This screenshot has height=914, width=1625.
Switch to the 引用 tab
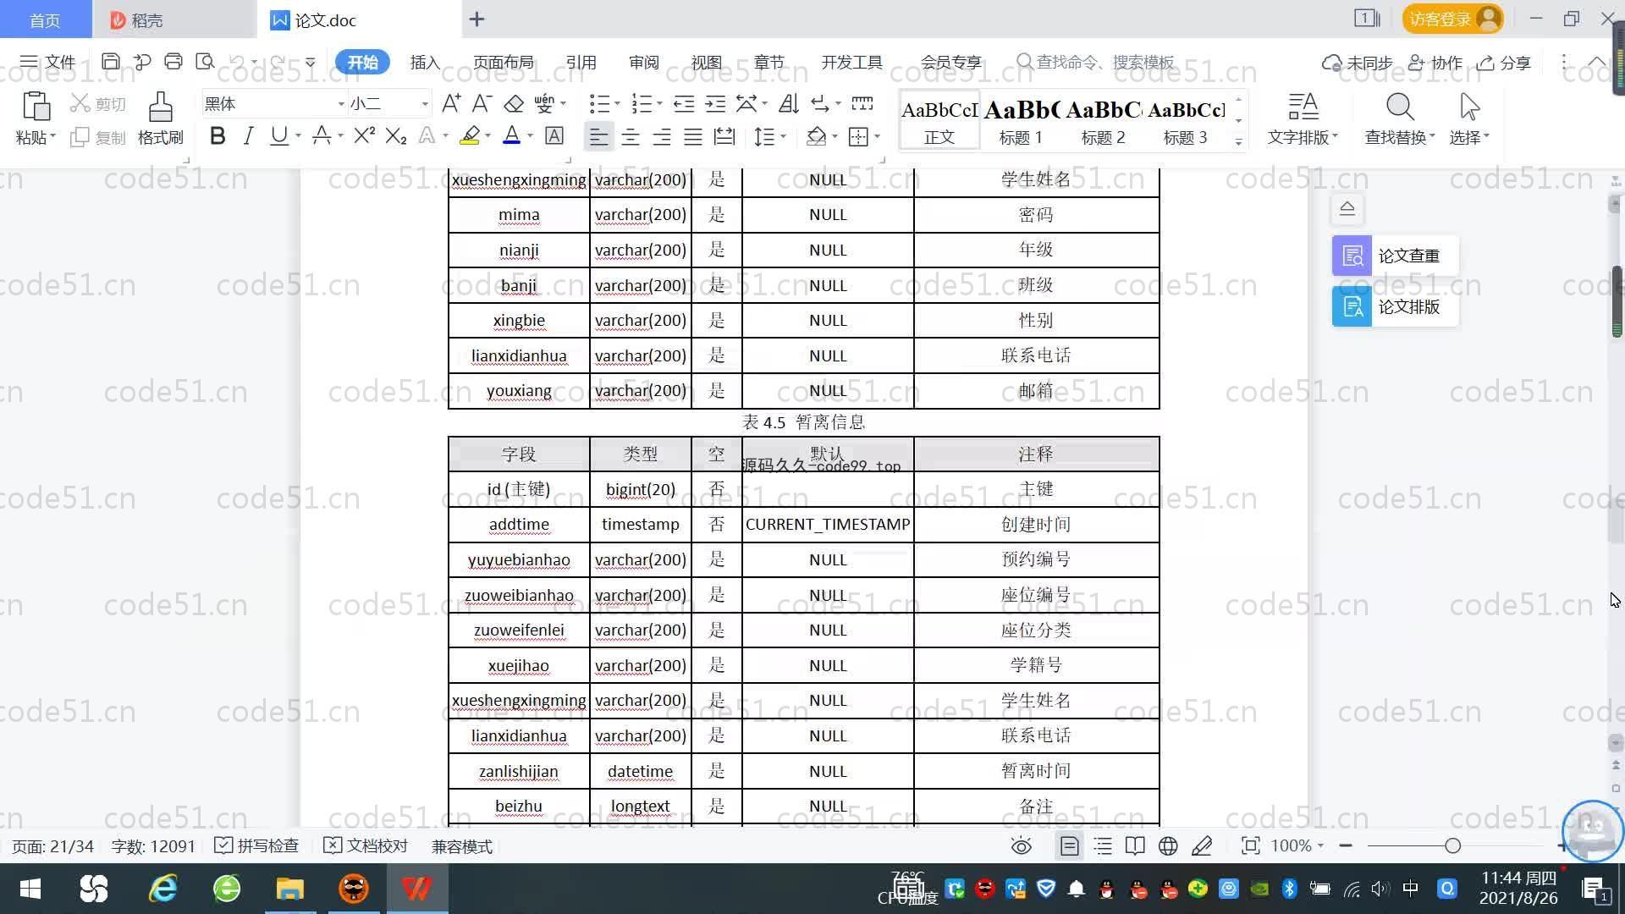581,62
